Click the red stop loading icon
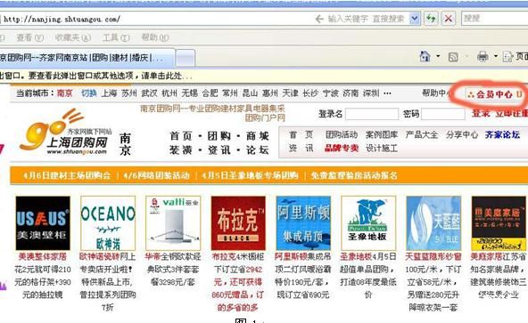 449,19
